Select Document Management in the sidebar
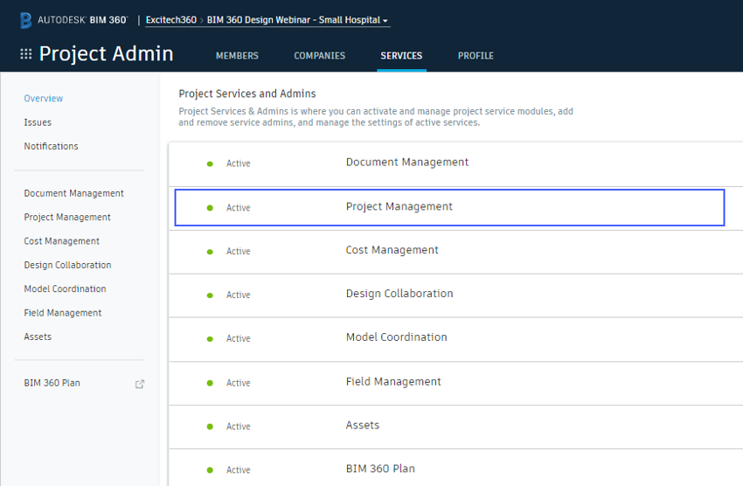The height and width of the screenshot is (486, 743). 74,193
